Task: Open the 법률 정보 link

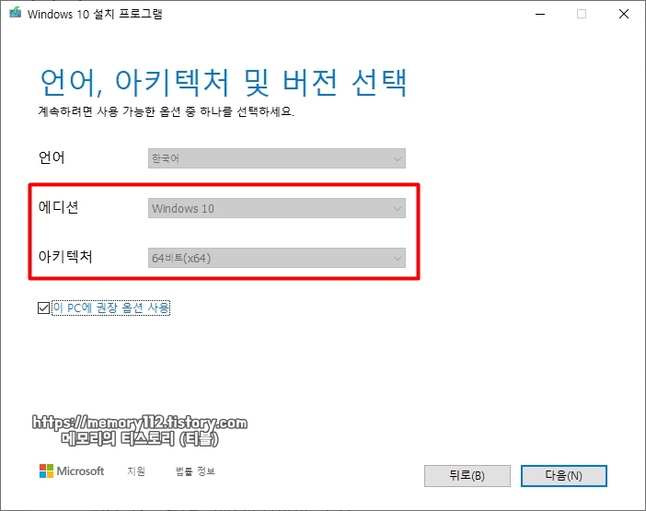Action: (195, 471)
